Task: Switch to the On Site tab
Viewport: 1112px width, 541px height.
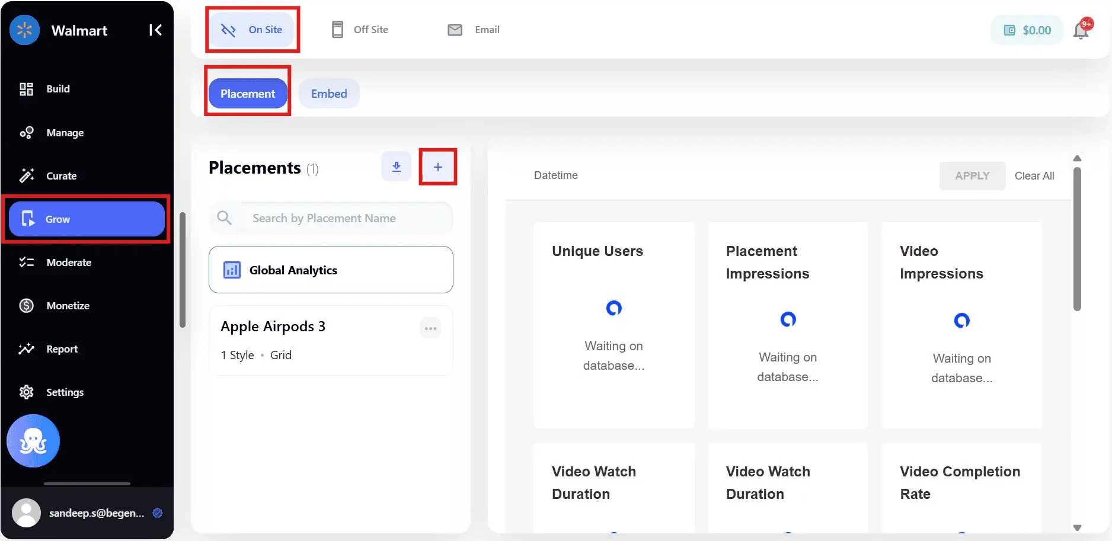Action: pos(252,30)
